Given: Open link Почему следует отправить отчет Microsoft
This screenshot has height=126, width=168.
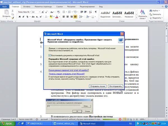Looking at the screenshot, I should click(x=67, y=74).
